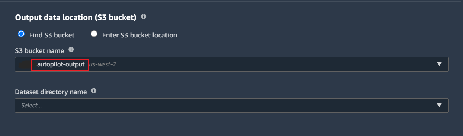Click the Find S3 bucket label text
The height and width of the screenshot is (136, 463).
click(x=52, y=35)
